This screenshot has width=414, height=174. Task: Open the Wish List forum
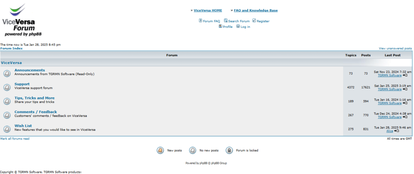pos(23,126)
